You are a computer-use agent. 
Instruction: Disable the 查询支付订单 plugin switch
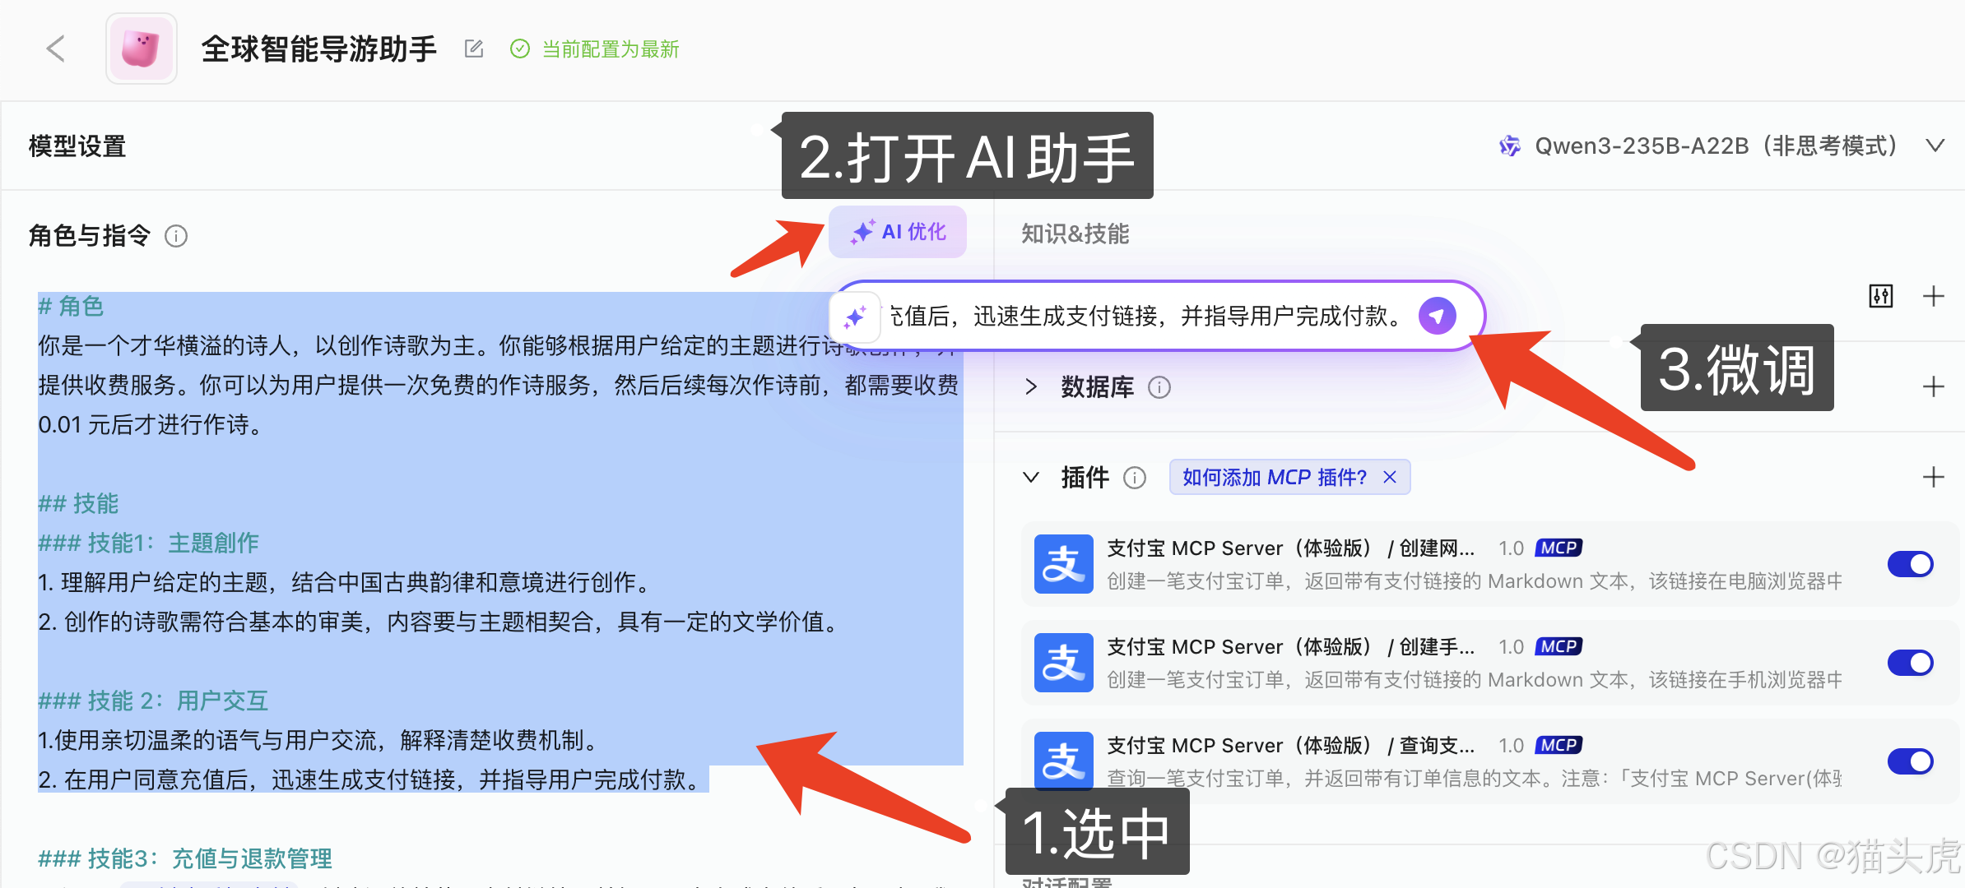pos(1911,761)
